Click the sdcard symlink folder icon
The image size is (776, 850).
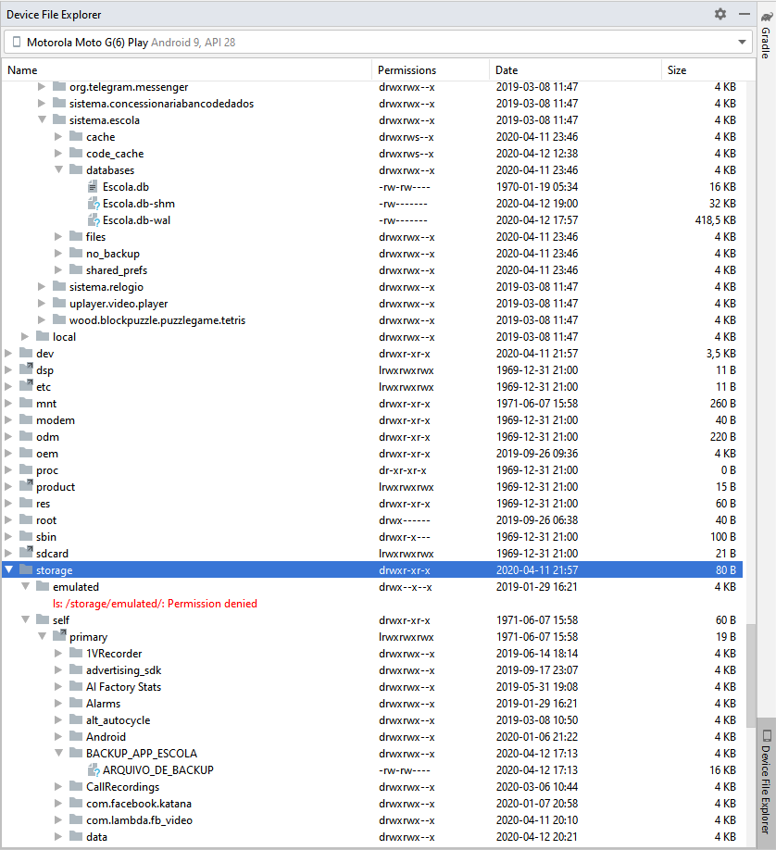[x=26, y=553]
